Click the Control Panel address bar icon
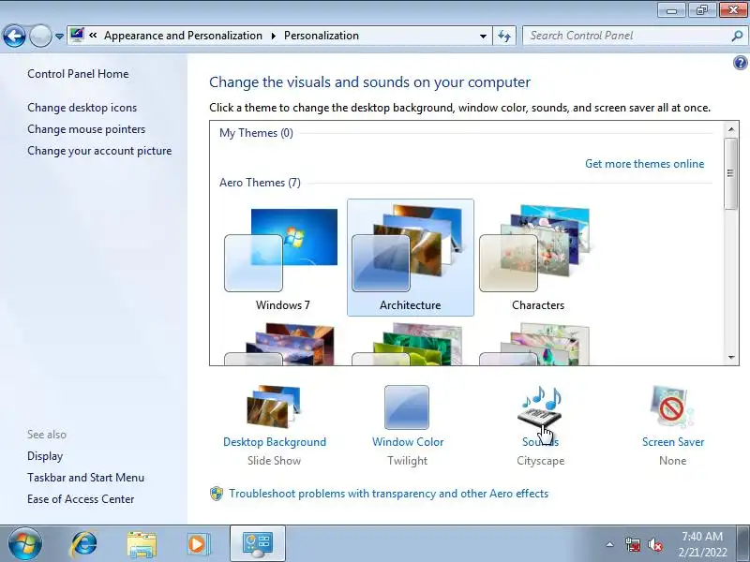750x562 pixels. coord(77,36)
